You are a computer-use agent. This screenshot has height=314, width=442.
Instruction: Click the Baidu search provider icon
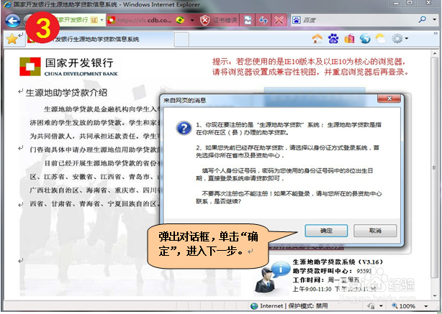click(x=296, y=20)
